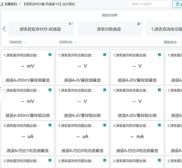Image resolution: width=182 pixels, height=168 pixels.
Task: Focus the 请输入产品编号 input field
Action: 149,4
